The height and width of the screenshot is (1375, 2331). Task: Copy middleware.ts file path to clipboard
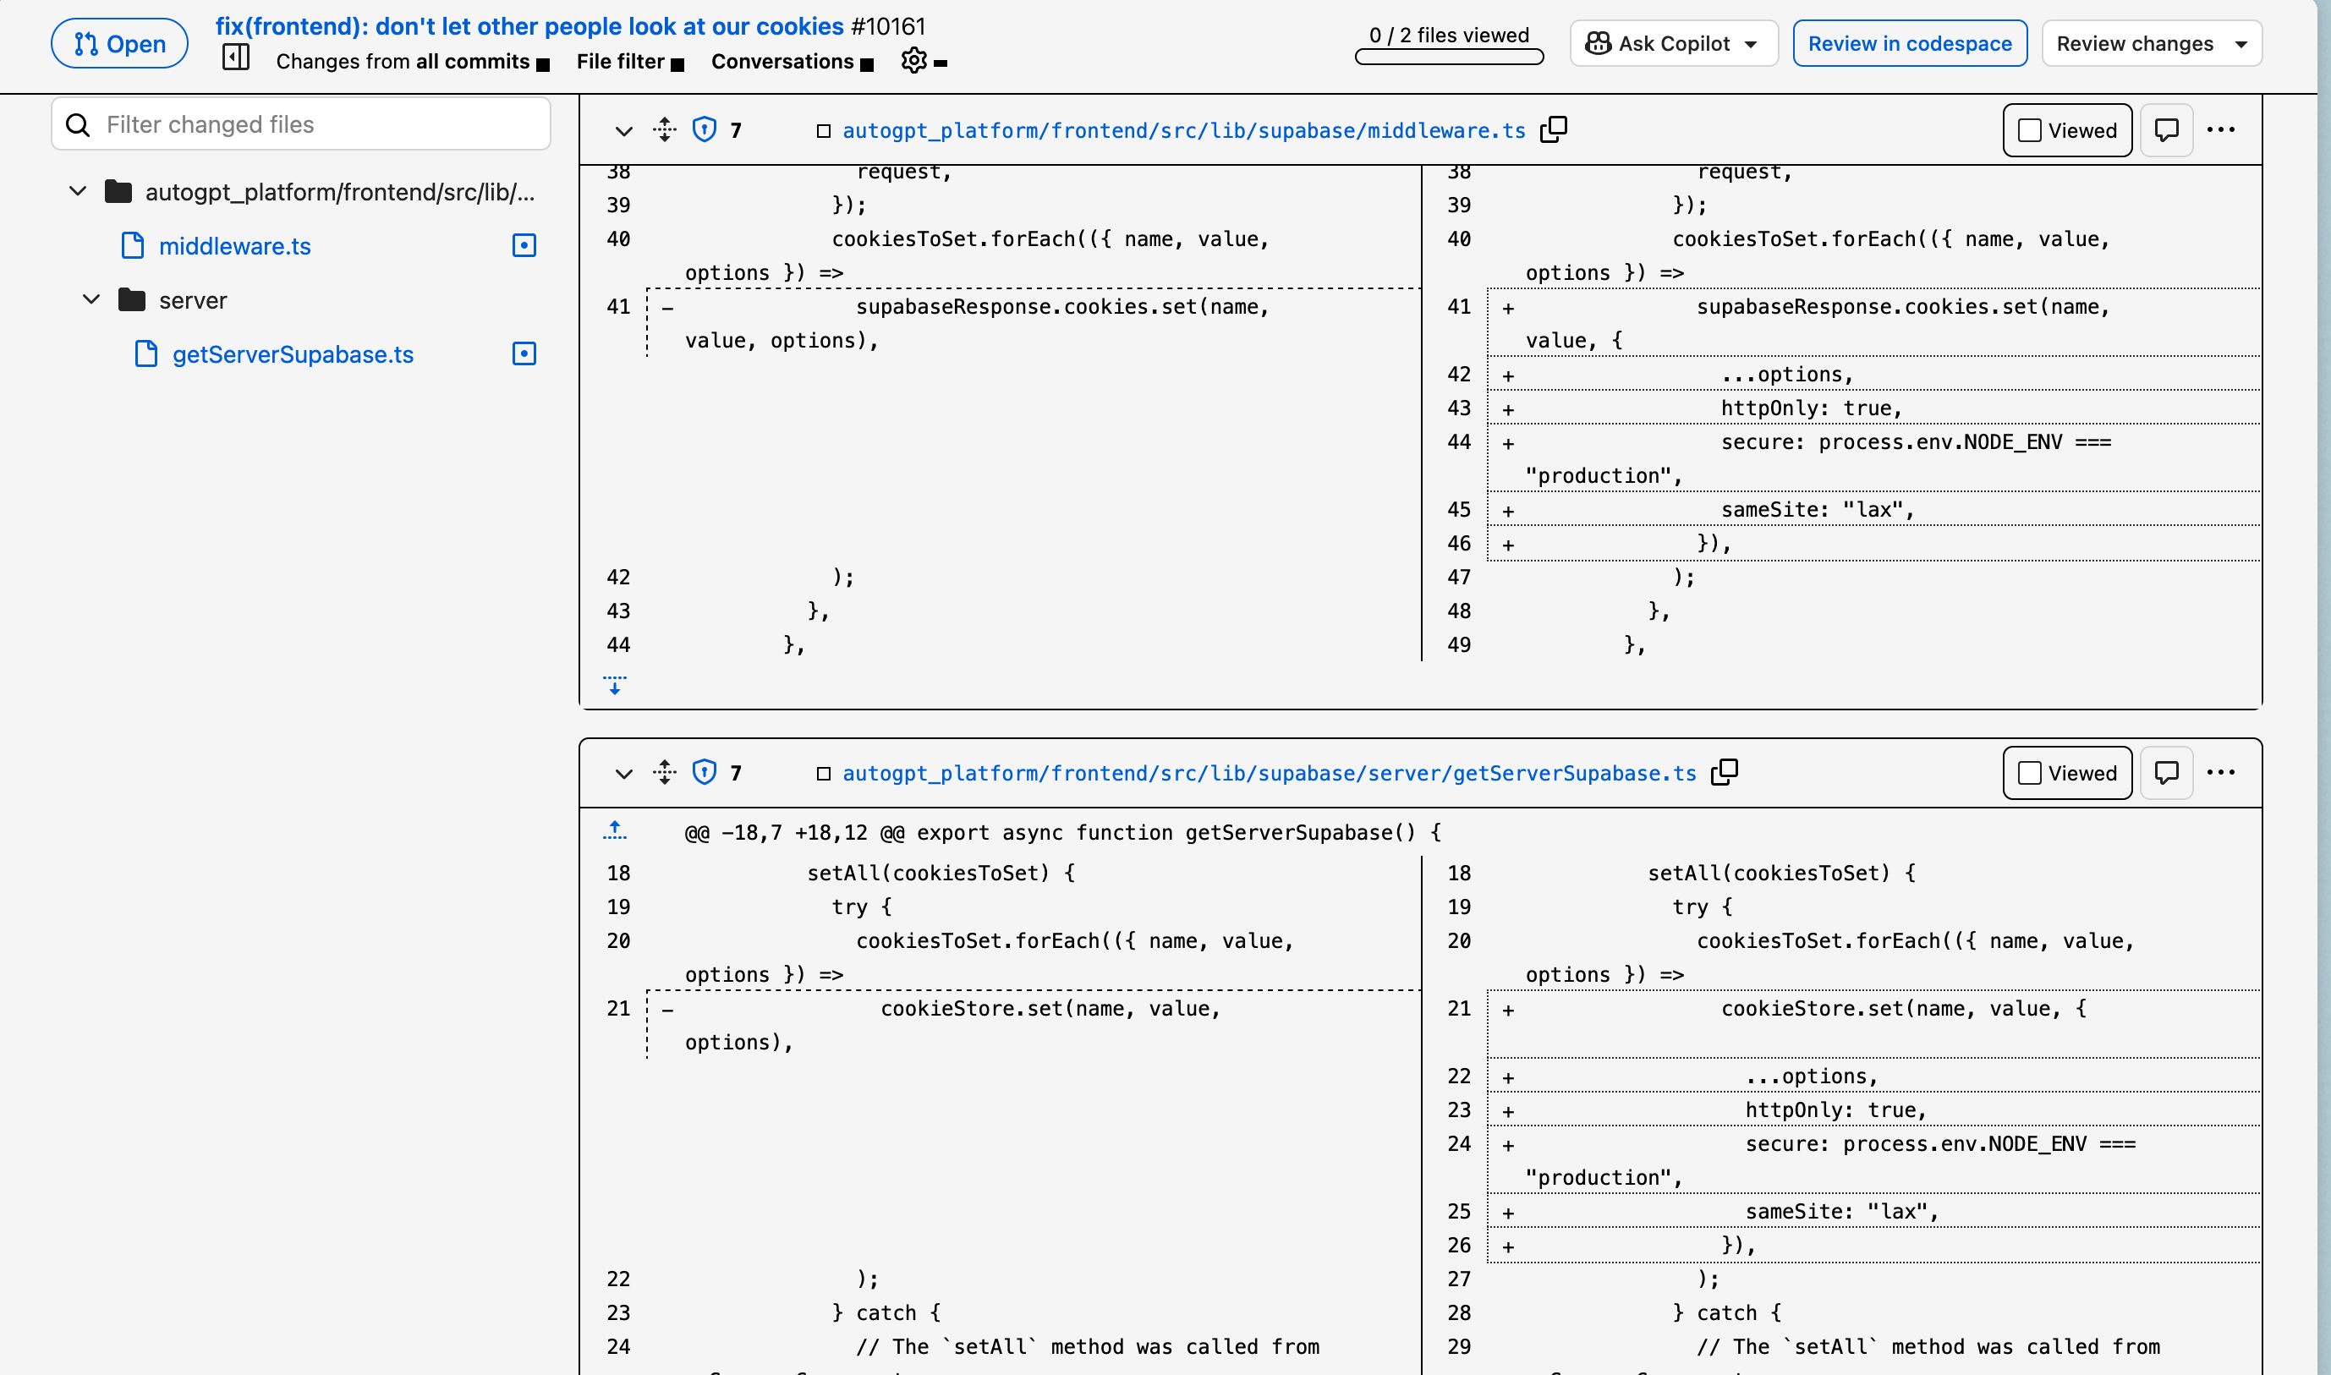point(1554,129)
